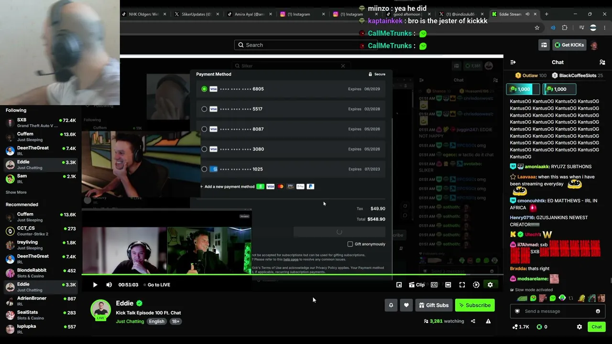This screenshot has height=344, width=612.
Task: Open the emoji picker in chat input
Action: [598, 311]
